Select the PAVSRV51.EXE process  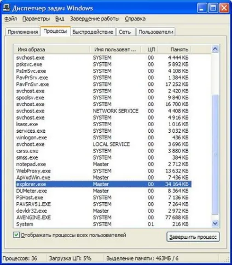click(103, 204)
